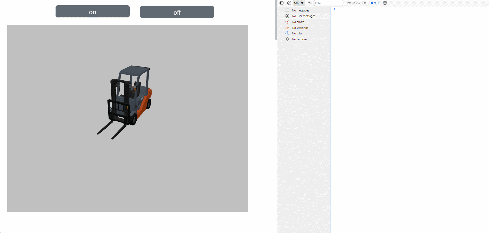
Task: Click the warnings triangle icon
Action: point(287,28)
